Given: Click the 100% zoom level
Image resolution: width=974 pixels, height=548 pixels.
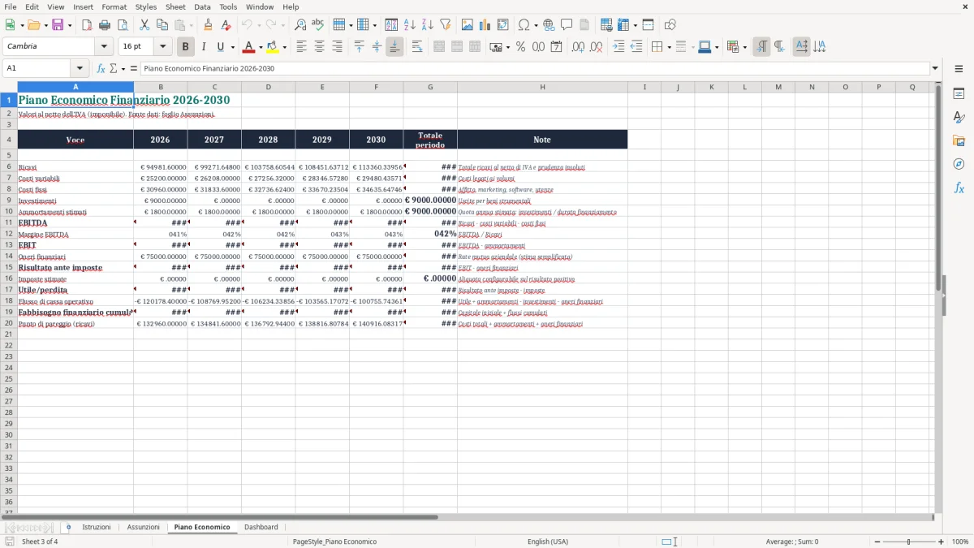Looking at the screenshot, I should [960, 542].
